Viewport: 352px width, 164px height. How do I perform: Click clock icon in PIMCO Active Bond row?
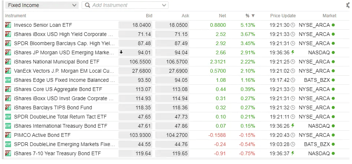tap(293, 135)
